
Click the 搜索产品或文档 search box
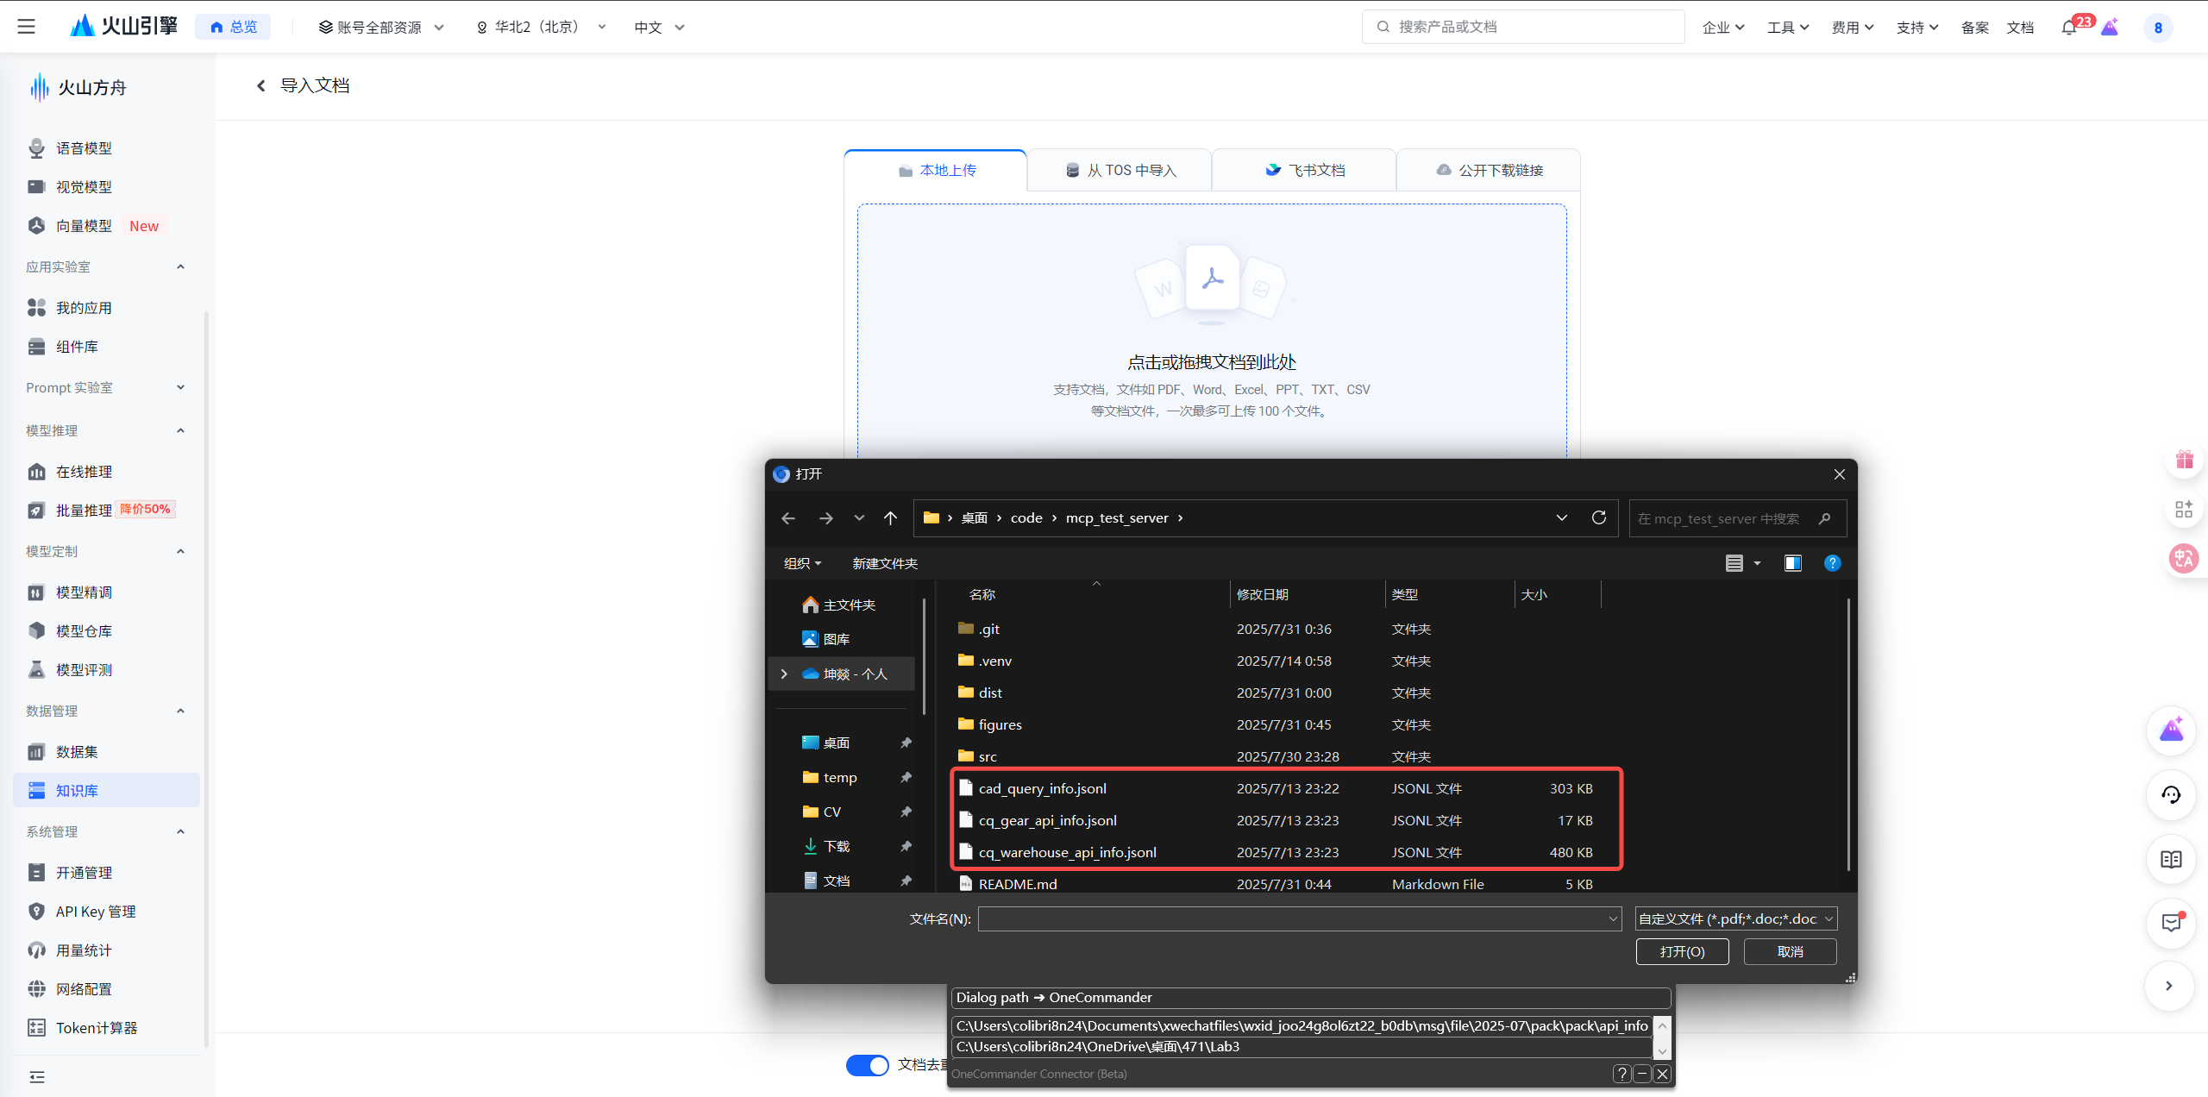click(1523, 27)
